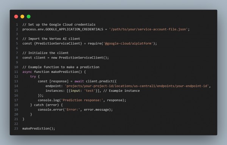This screenshot has height=145, width=227.
Task: Click line number 1 in gutter
Action: (x=17, y=25)
